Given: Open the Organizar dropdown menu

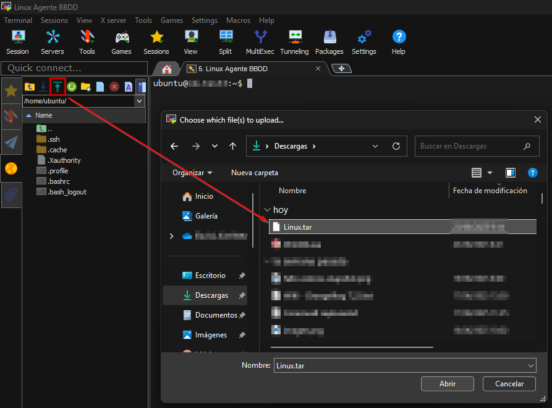Looking at the screenshot, I should 192,173.
